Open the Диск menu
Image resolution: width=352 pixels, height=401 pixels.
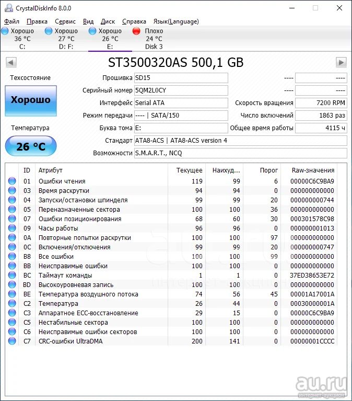[x=108, y=21]
